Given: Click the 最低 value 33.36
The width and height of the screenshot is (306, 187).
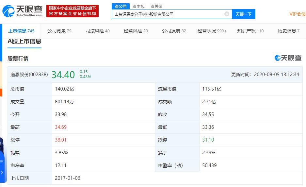Looking at the screenshot, I should click(x=208, y=127).
